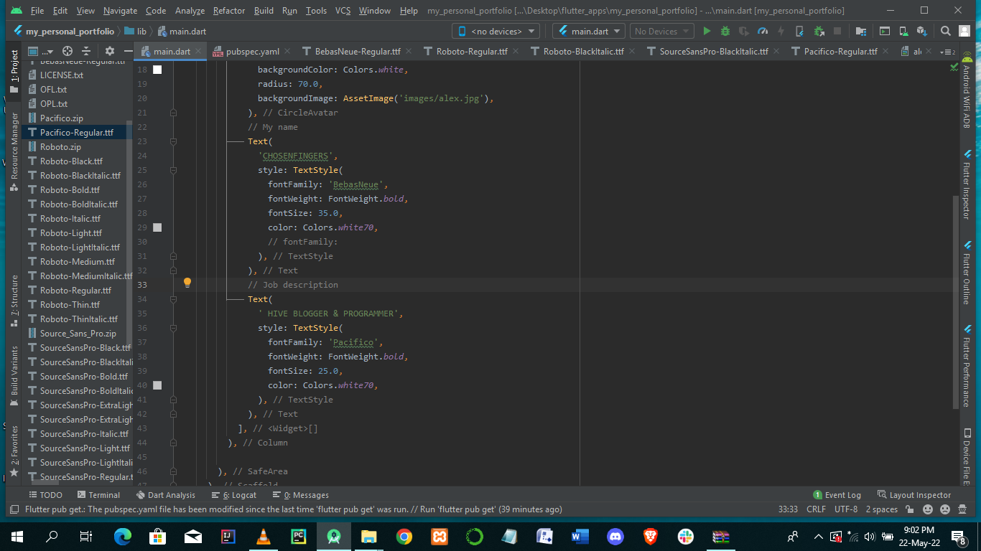Switch to the pubspec.yaml editor tab
The image size is (981, 551).
252,52
